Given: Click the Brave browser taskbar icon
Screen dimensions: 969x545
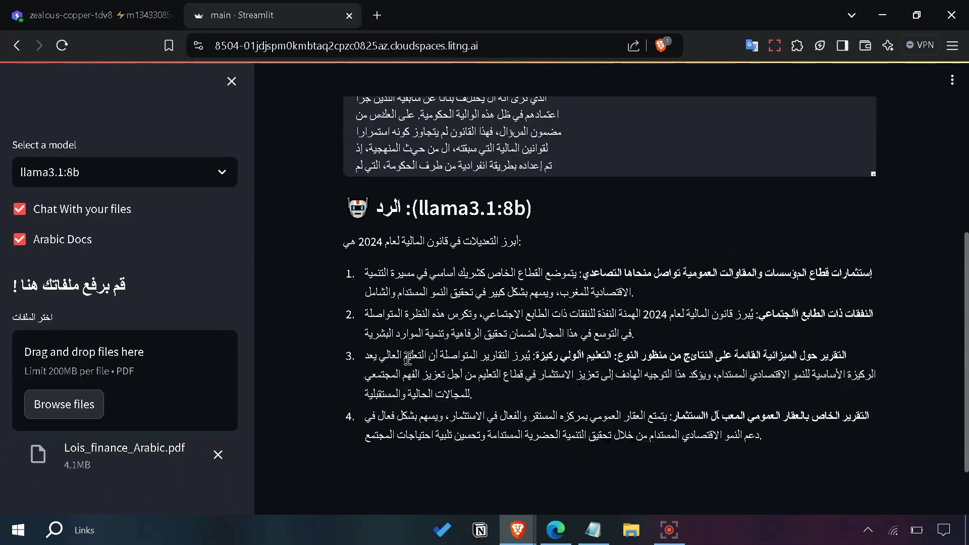Looking at the screenshot, I should [x=518, y=530].
